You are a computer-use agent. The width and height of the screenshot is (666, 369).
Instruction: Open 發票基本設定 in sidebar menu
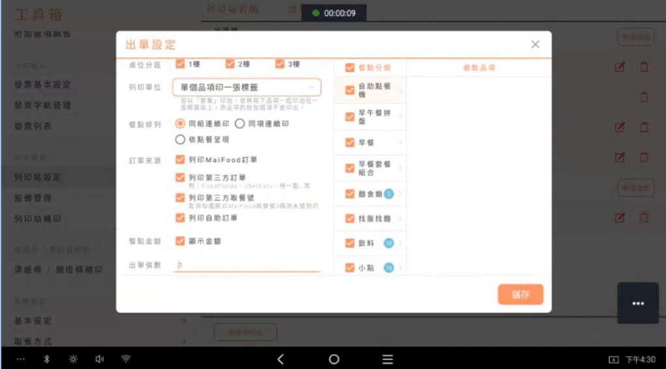43,85
